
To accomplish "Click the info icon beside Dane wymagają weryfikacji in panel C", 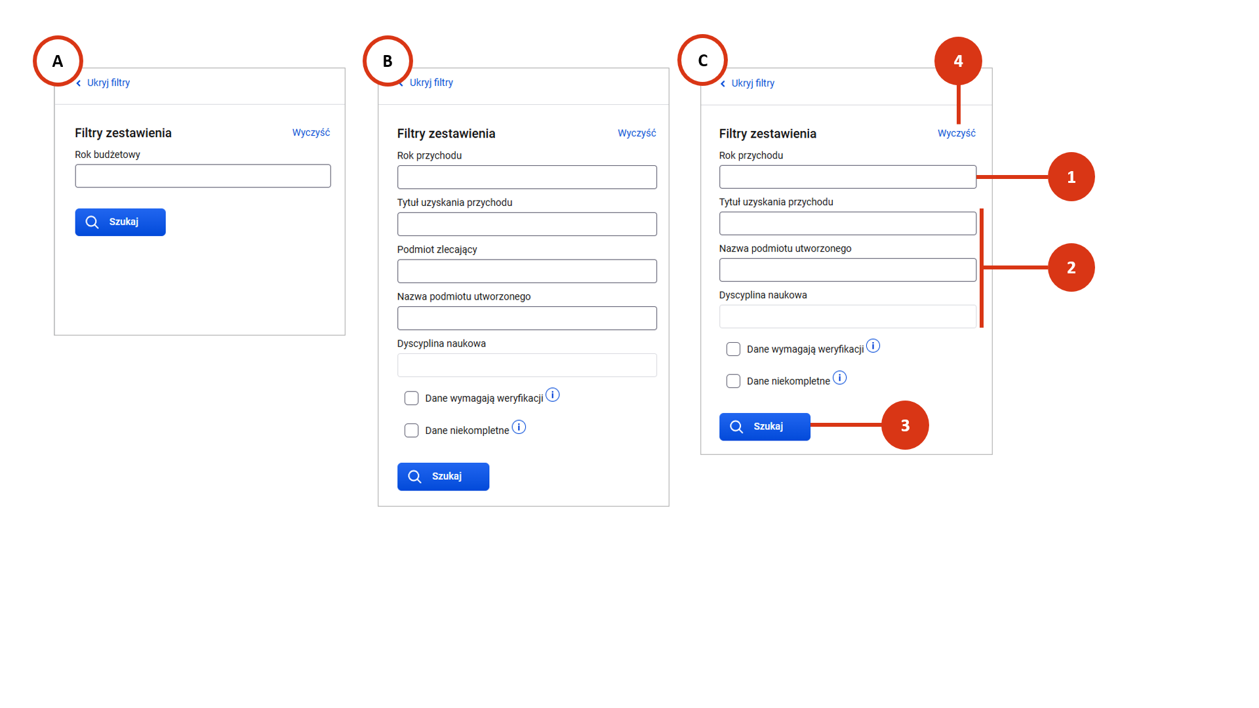I will (x=873, y=345).
